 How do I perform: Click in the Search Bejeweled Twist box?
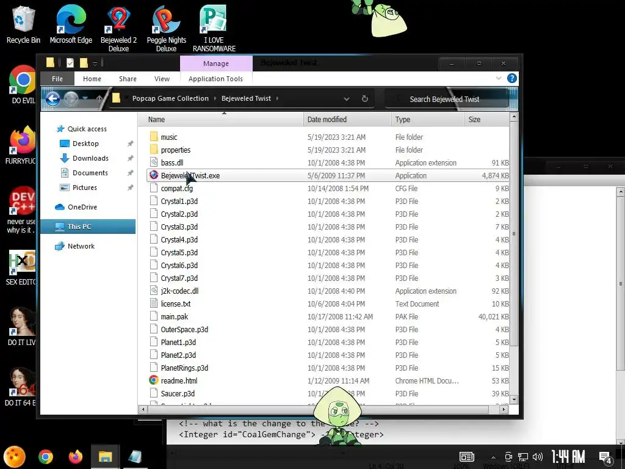447,99
